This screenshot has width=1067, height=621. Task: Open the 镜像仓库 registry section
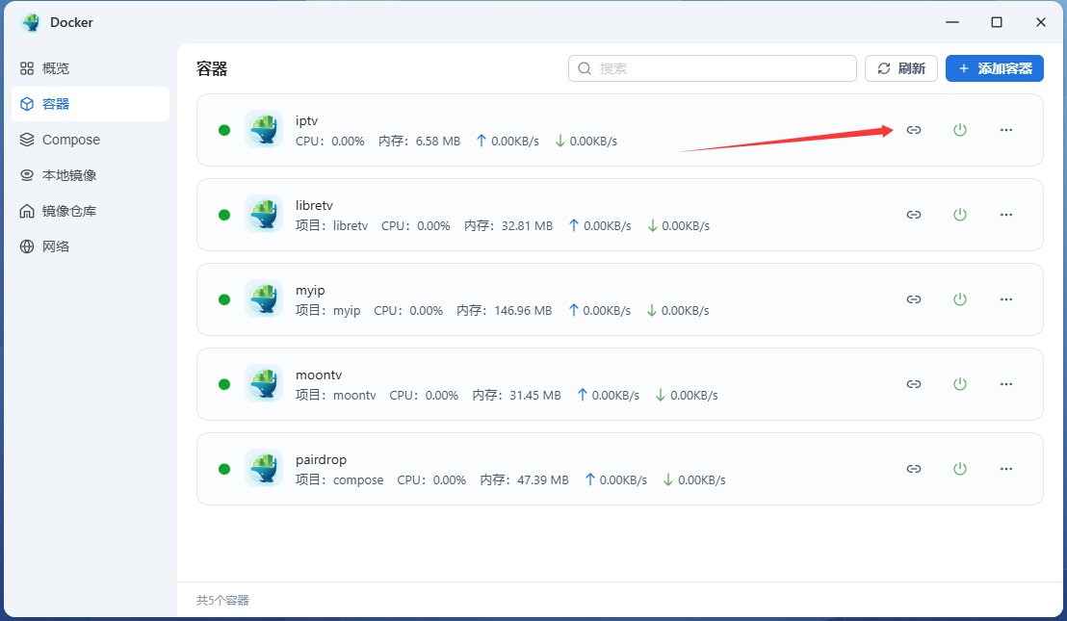pyautogui.click(x=91, y=211)
